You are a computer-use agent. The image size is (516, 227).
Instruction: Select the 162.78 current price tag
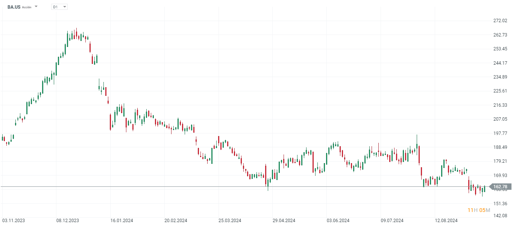coord(500,187)
